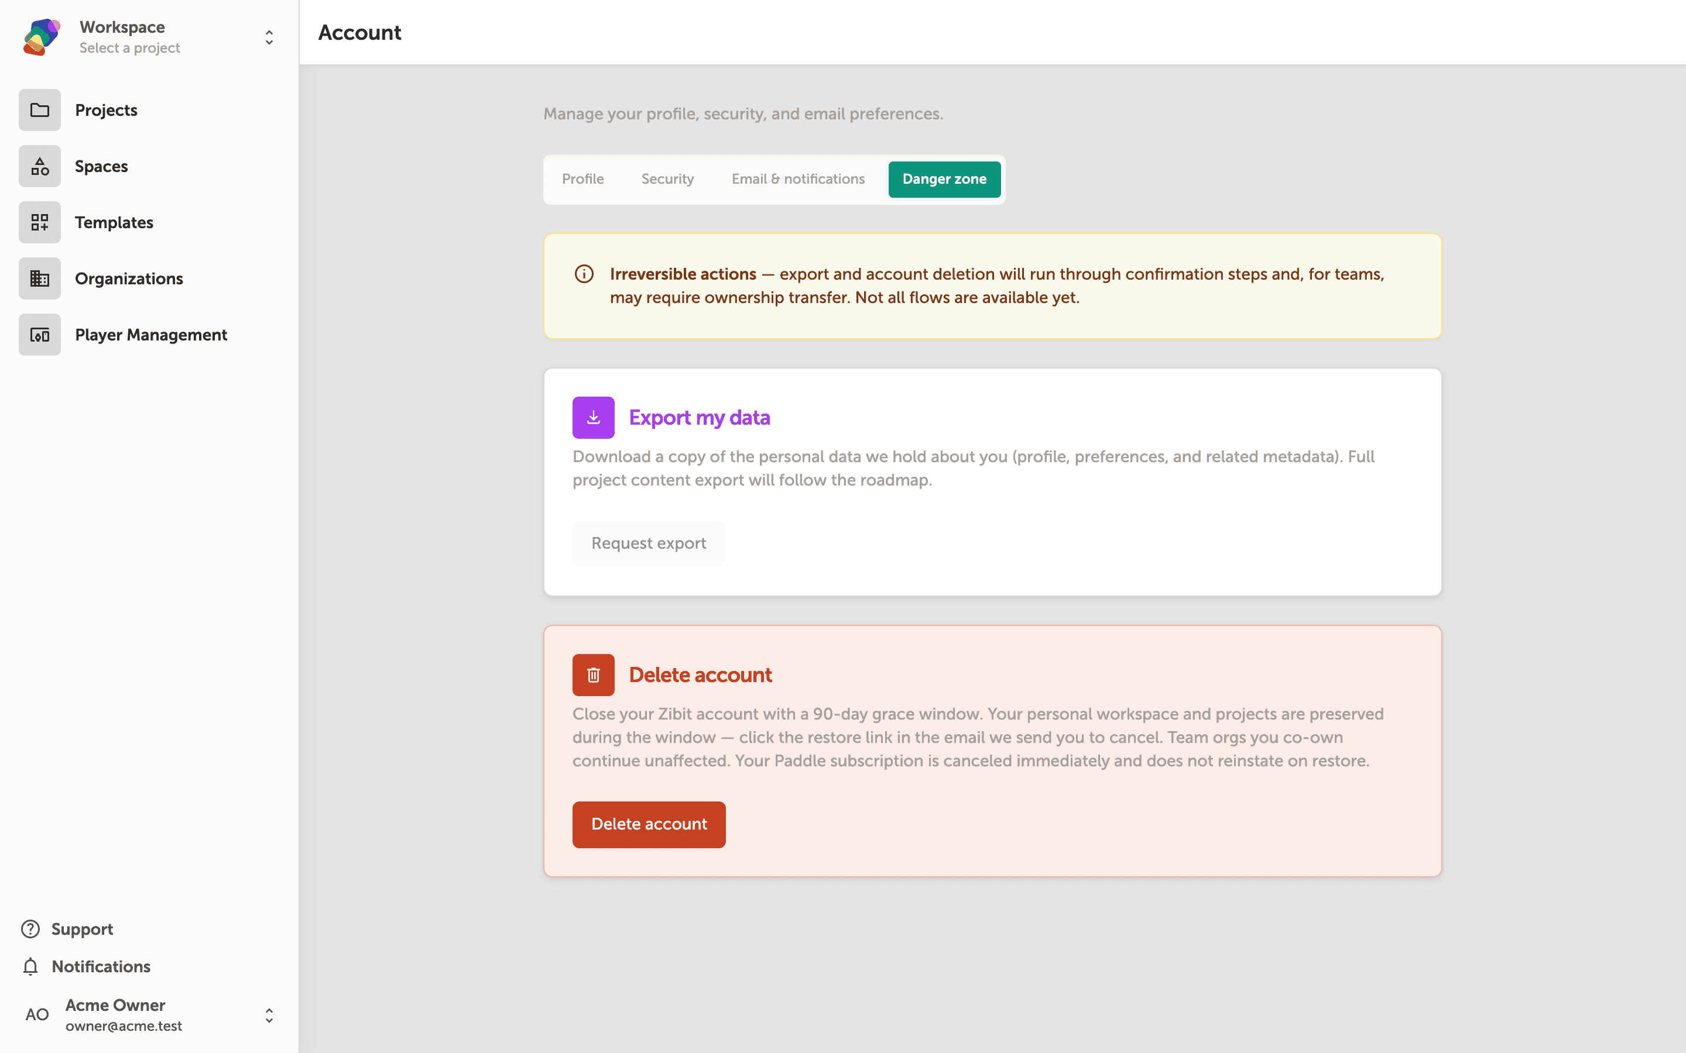Viewport: 1686px width, 1053px height.
Task: Select the red trash Delete icon
Action: click(x=594, y=675)
